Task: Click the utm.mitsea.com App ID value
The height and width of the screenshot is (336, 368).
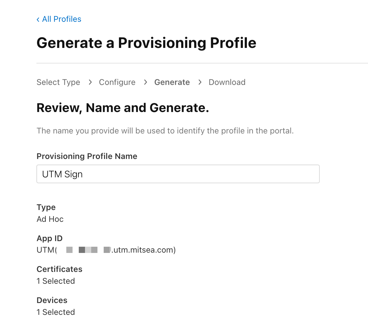Action: click(x=143, y=250)
